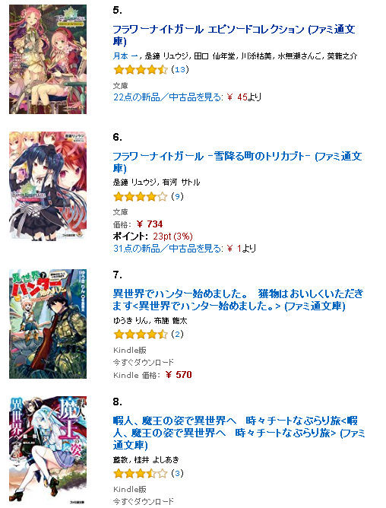
Task: Open the 異世界でハンター始めました title link
Action: [x=238, y=300]
